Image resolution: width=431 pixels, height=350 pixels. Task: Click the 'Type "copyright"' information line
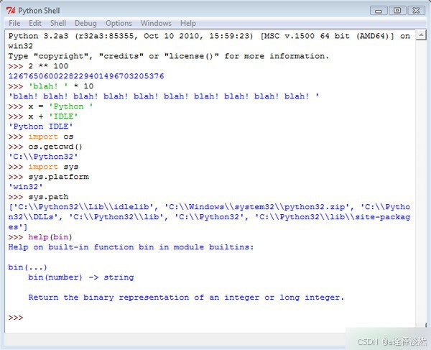point(169,56)
